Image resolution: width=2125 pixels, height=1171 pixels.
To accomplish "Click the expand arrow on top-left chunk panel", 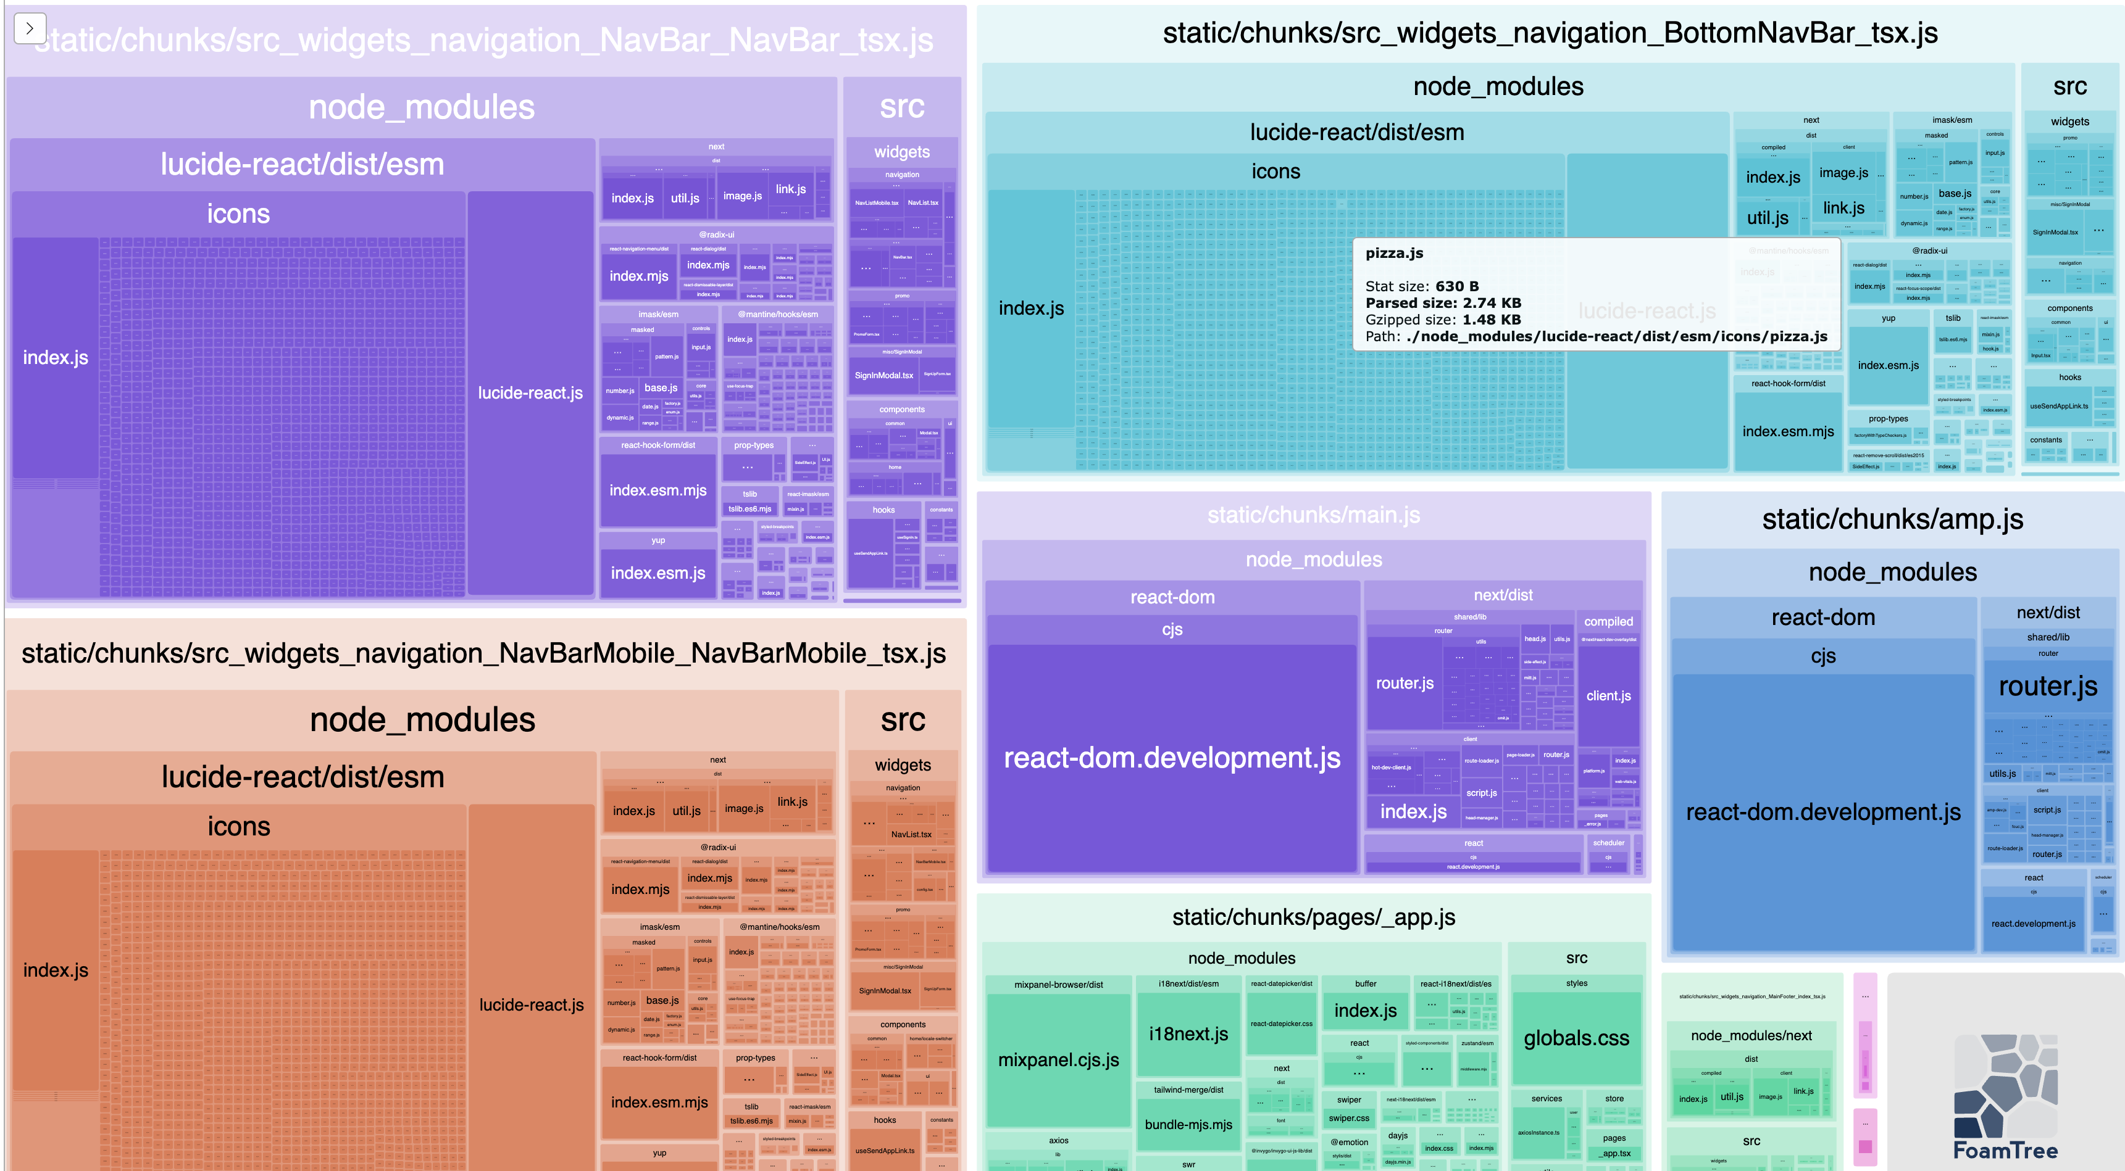I will pyautogui.click(x=30, y=26).
